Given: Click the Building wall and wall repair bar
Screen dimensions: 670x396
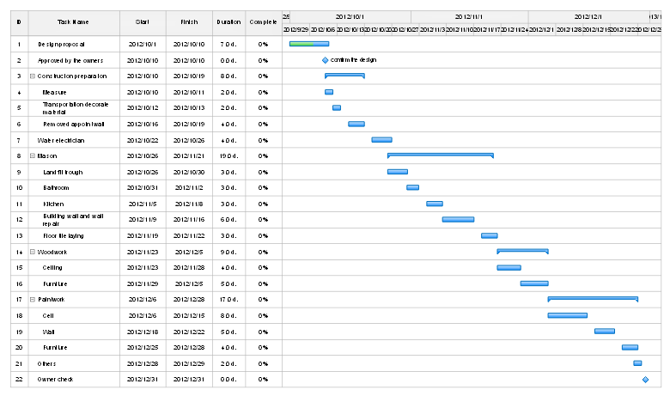Looking at the screenshot, I should pyautogui.click(x=458, y=219).
